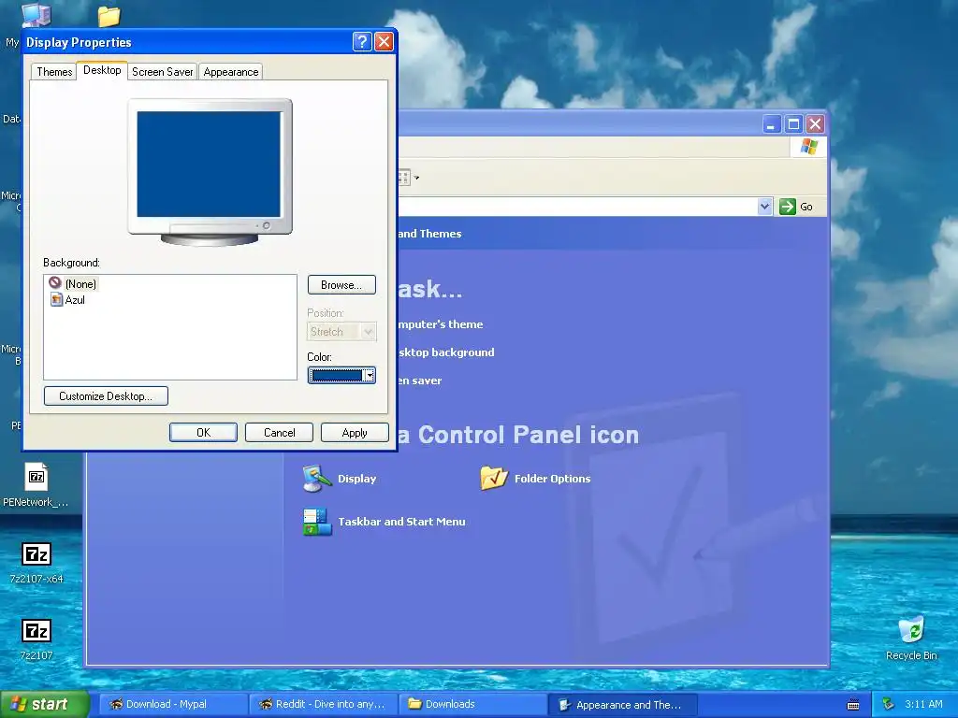Open the Start menu
The image size is (958, 718).
[44, 704]
